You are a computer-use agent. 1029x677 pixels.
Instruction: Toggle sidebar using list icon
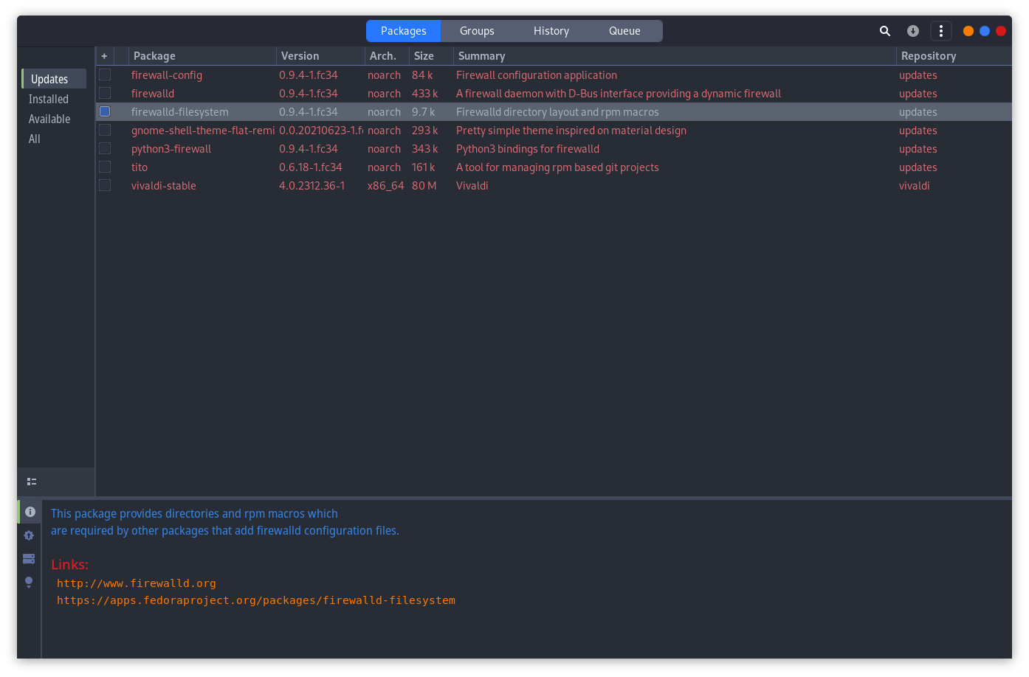click(x=32, y=482)
